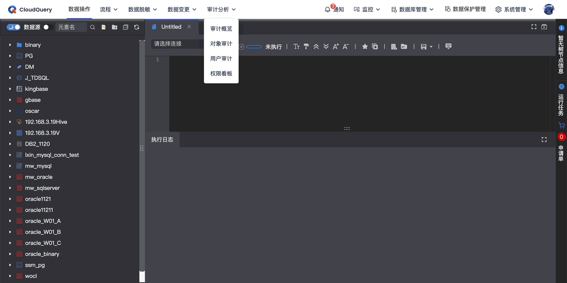Open the save options dropdown arrow
The image size is (567, 283).
[431, 46]
